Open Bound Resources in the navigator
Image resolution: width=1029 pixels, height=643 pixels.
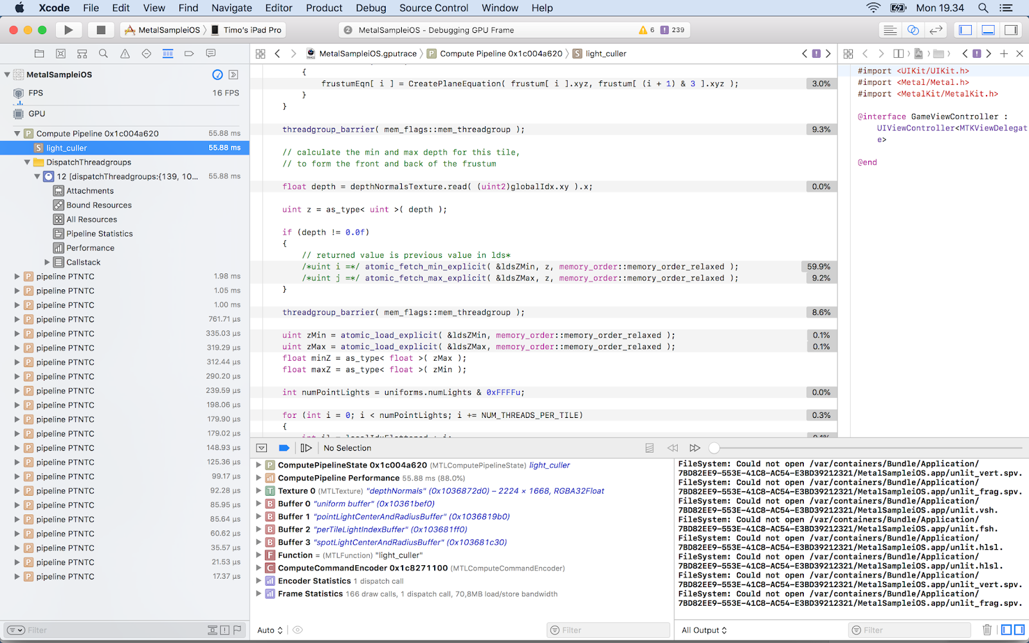pos(99,205)
